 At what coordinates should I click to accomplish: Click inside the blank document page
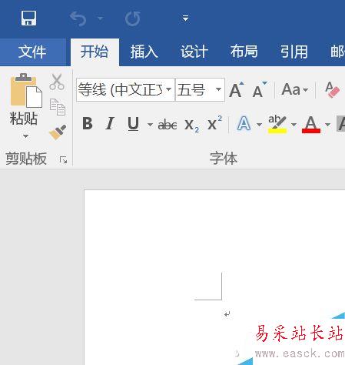pyautogui.click(x=214, y=277)
